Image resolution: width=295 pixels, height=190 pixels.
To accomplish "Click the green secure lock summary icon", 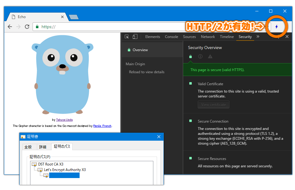I will (x=191, y=56).
